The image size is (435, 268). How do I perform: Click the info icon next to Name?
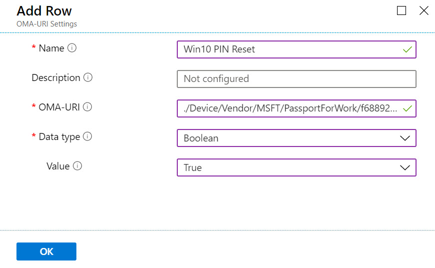[x=72, y=48]
